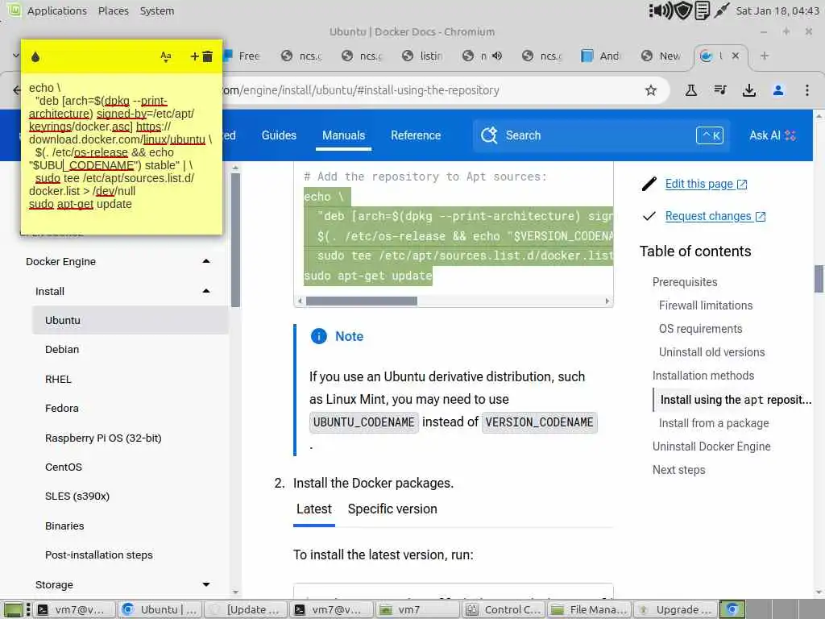Open Upgrade window from taskbar

pyautogui.click(x=675, y=609)
